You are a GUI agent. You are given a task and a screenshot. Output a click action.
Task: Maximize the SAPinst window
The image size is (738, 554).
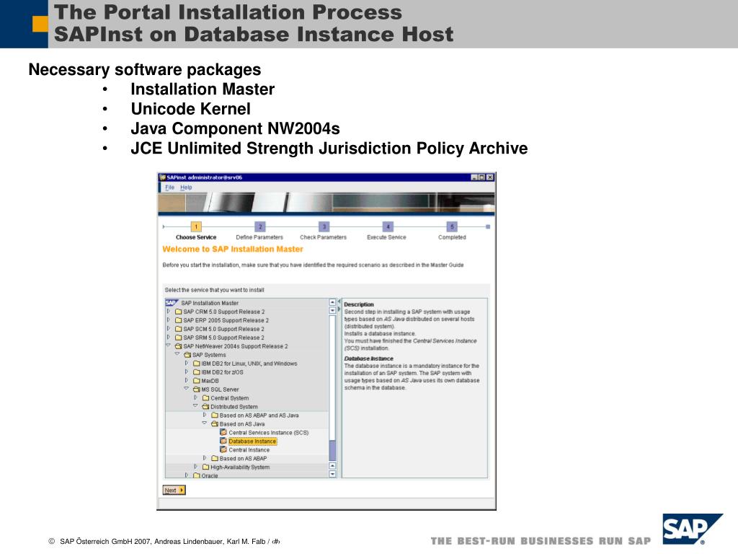[x=482, y=177]
